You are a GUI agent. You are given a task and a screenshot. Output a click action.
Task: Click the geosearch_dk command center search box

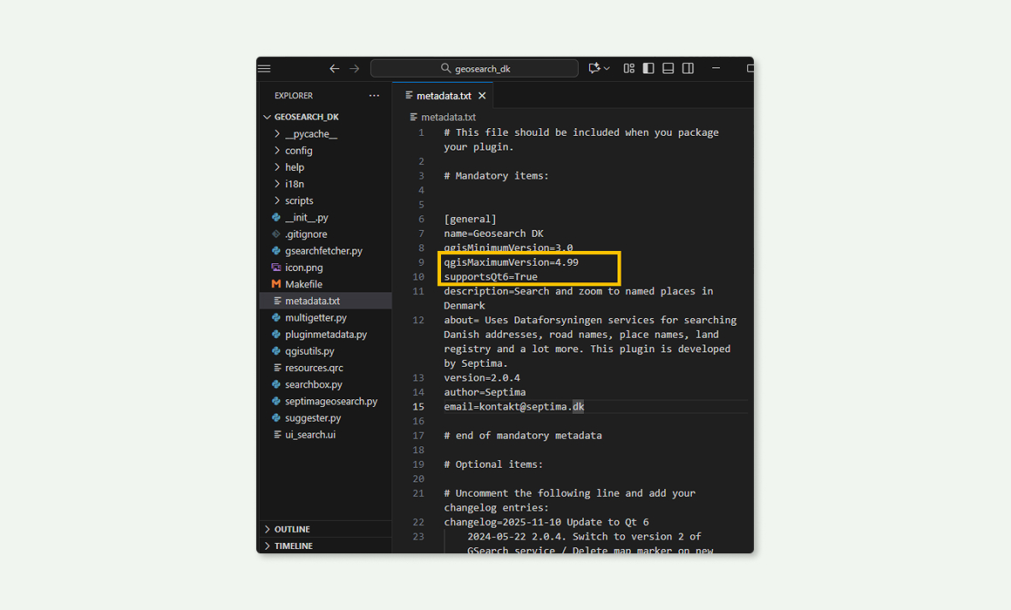[x=474, y=68]
